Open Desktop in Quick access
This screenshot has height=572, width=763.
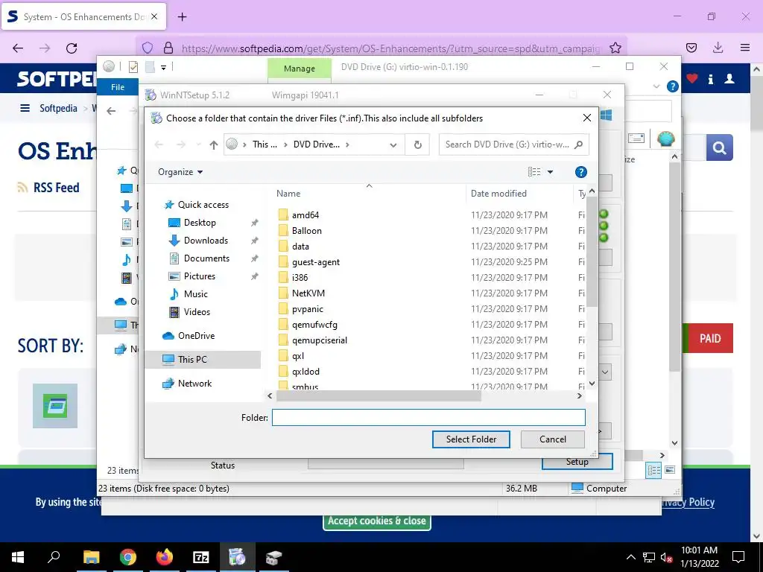[200, 222]
